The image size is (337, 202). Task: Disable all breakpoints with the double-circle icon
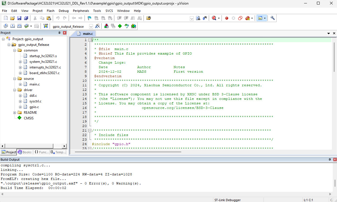click(240, 18)
